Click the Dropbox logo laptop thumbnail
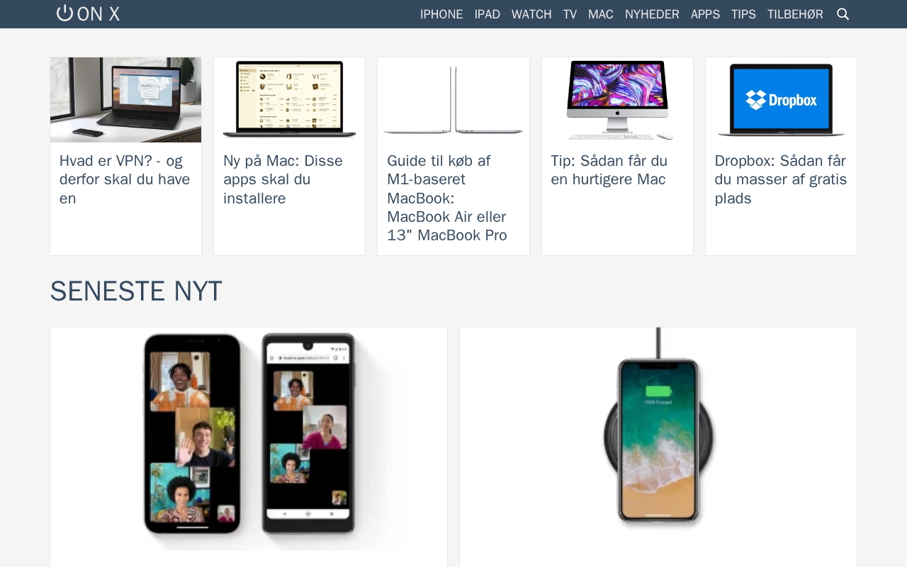907x567 pixels. click(781, 100)
